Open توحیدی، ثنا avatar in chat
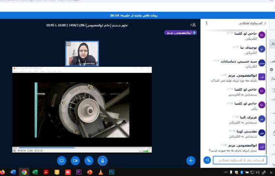Viewport: 275px width, 176px height. [262, 49]
